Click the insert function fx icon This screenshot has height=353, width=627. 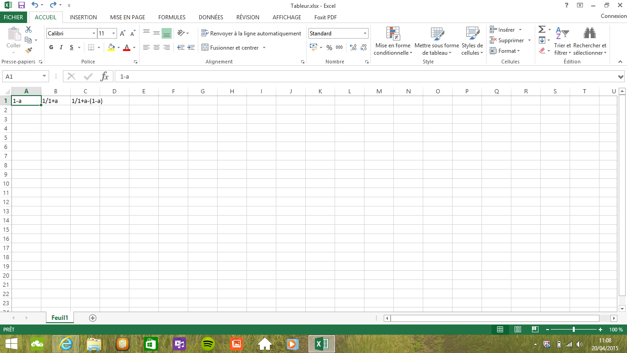coord(105,76)
